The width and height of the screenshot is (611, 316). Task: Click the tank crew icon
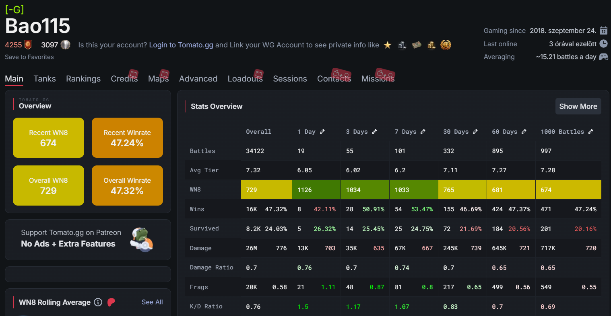tap(402, 45)
